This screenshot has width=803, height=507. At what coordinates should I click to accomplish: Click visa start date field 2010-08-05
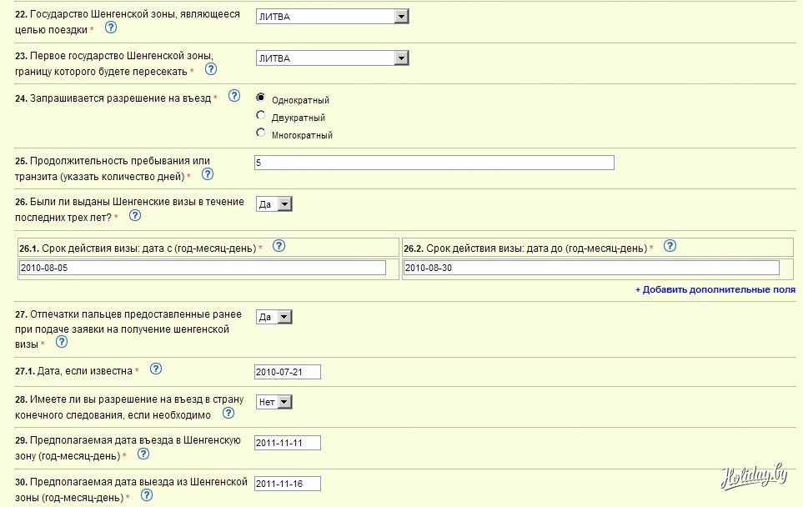click(x=202, y=268)
